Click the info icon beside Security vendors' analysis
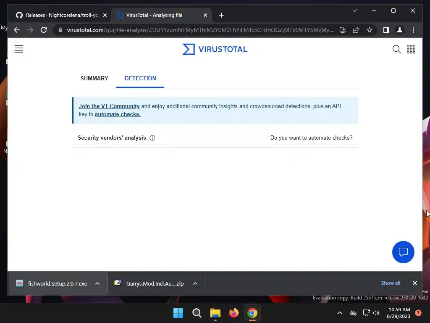430x323 pixels. pyautogui.click(x=152, y=138)
